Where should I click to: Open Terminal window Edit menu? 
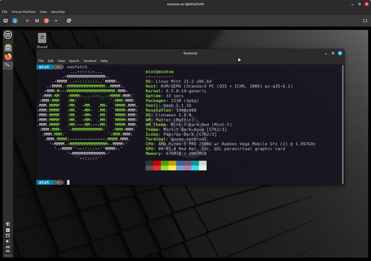tap(50, 61)
